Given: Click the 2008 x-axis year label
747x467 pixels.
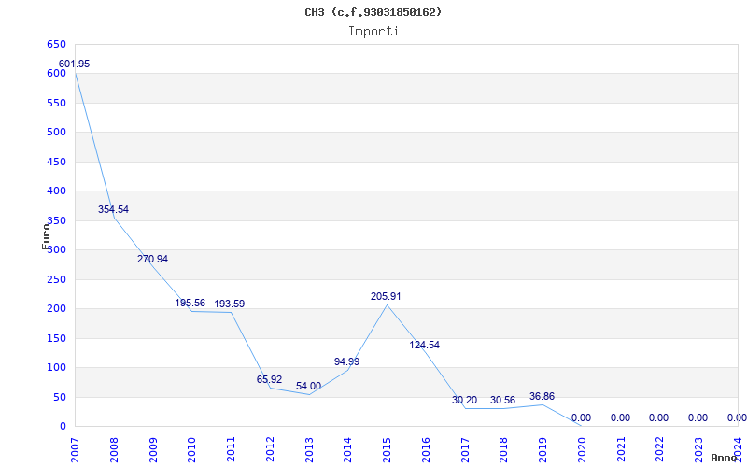Looking at the screenshot, I should coord(114,450).
